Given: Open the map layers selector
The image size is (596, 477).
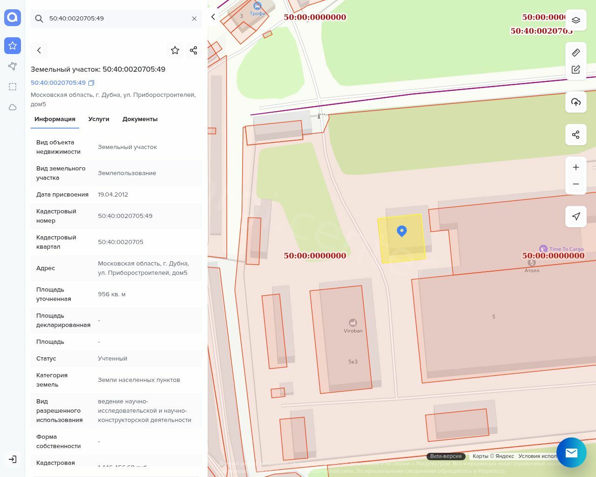Looking at the screenshot, I should point(576,20).
